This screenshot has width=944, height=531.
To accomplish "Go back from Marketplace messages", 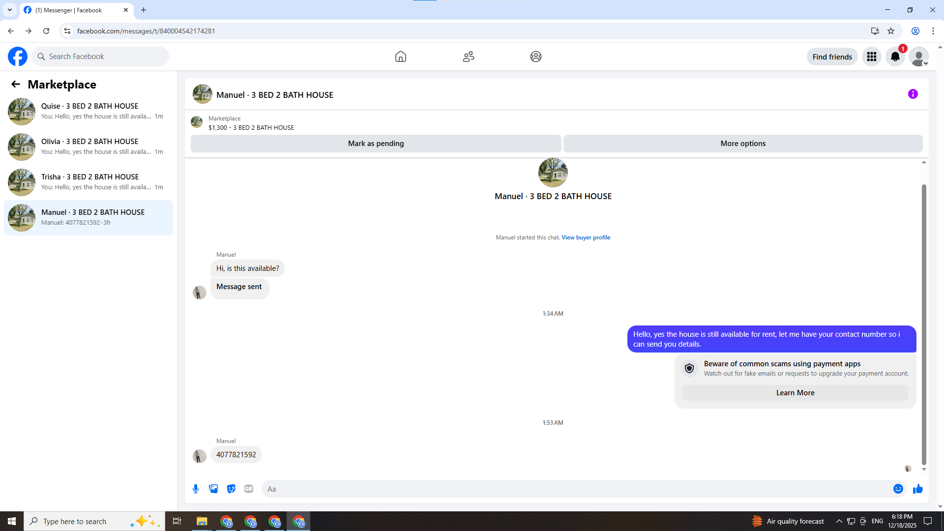I will tap(16, 84).
